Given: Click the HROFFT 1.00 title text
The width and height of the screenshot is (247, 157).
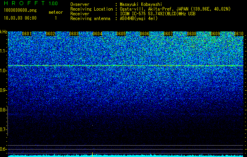Looking at the screenshot, I should (x=31, y=3).
